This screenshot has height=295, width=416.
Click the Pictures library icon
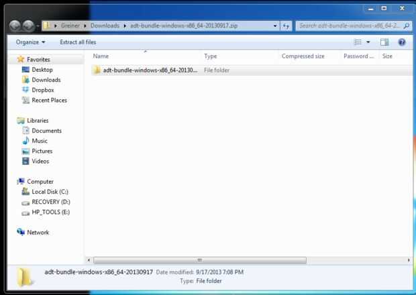pyautogui.click(x=25, y=151)
